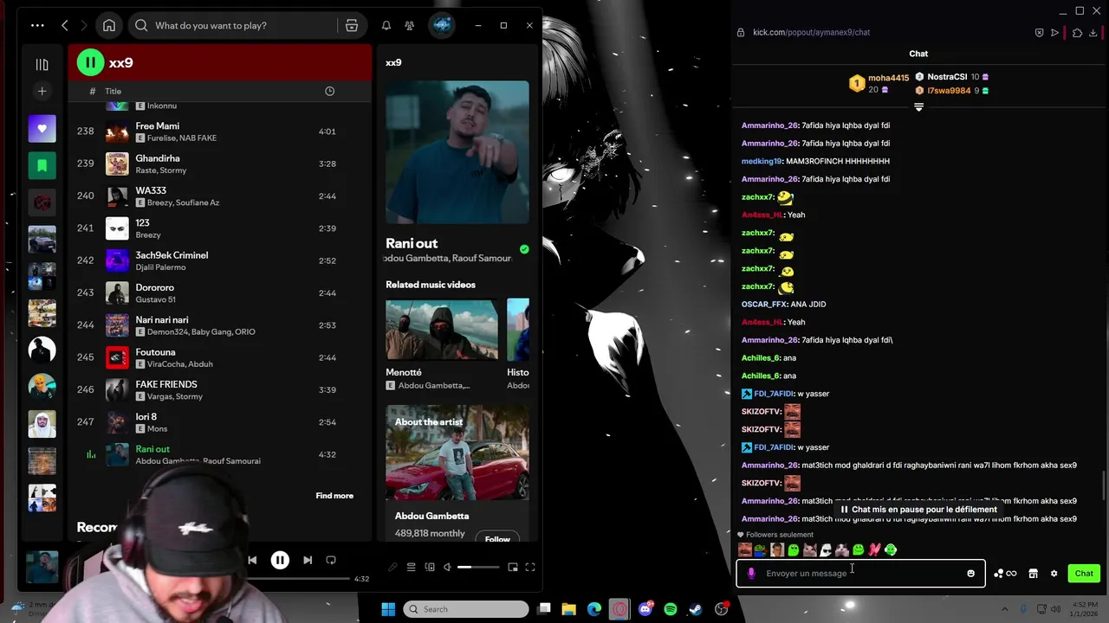1109x623 pixels.
Task: Open Discord from the taskbar
Action: point(645,609)
